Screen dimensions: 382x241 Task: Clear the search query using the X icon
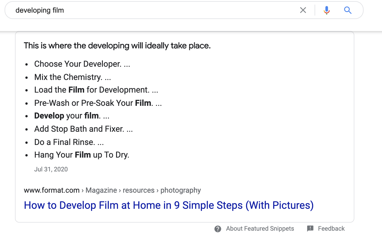click(303, 10)
